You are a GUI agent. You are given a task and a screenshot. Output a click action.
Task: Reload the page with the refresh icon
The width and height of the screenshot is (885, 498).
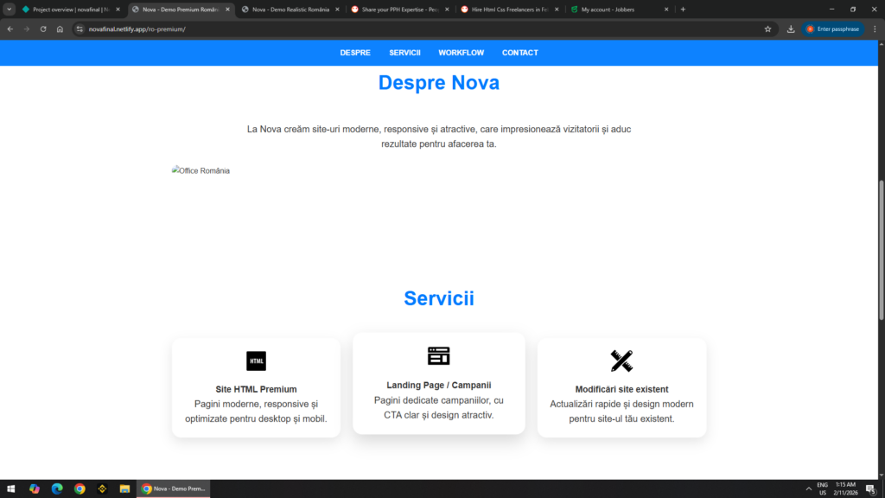pyautogui.click(x=43, y=29)
